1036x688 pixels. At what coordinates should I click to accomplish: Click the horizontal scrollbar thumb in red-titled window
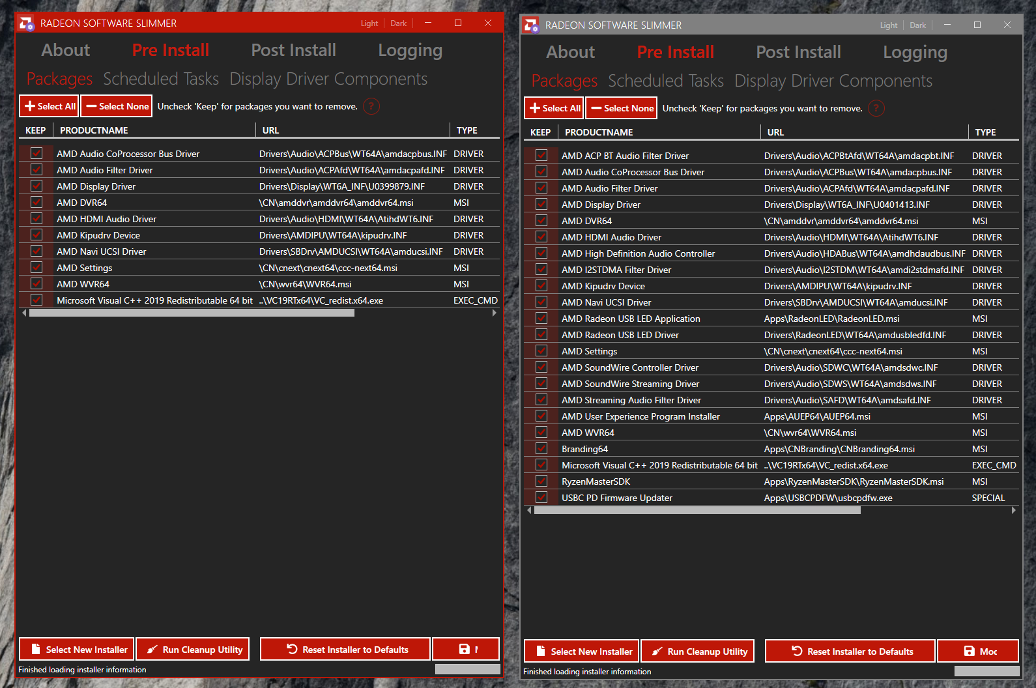click(x=192, y=313)
